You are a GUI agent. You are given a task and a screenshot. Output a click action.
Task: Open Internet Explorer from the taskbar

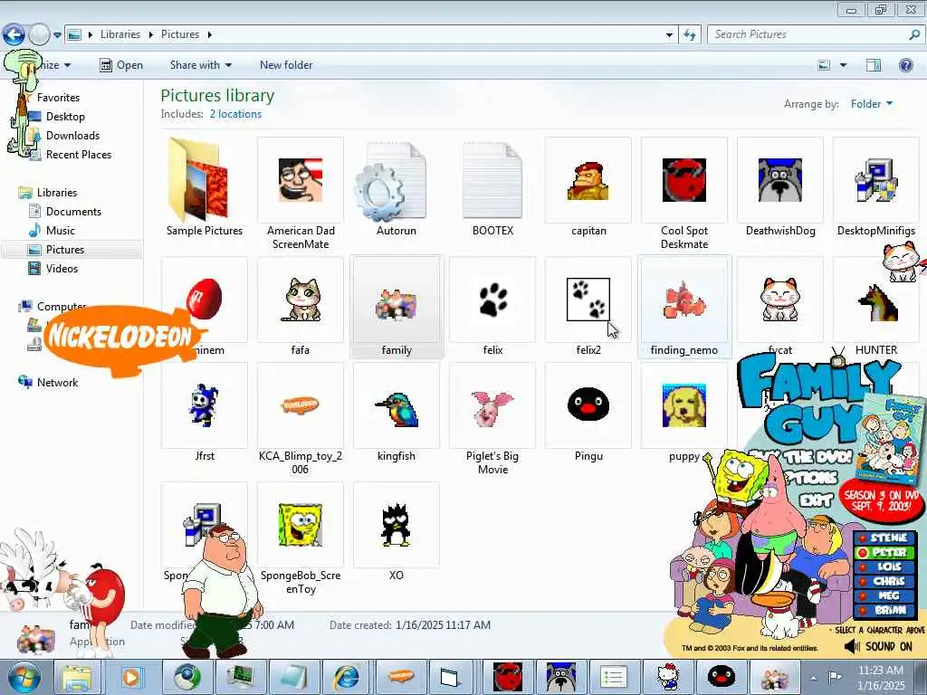347,677
